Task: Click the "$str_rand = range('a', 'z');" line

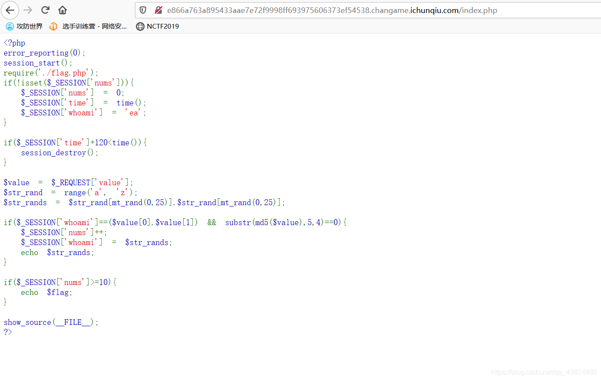Action: point(70,193)
